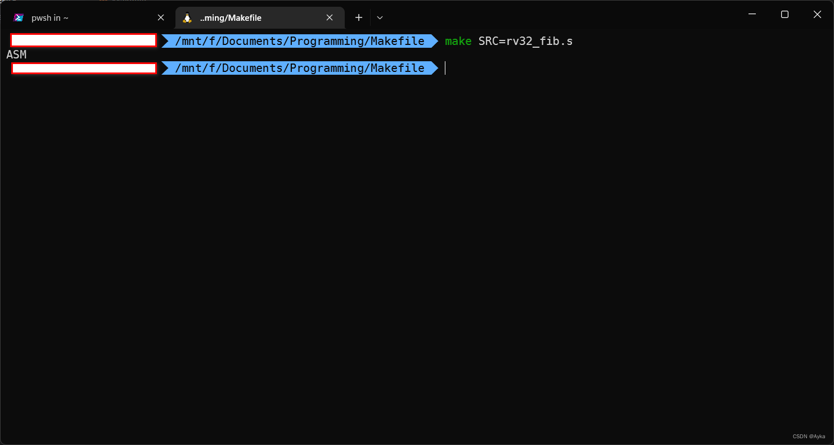Maximize the terminal window
This screenshot has height=445, width=834.
pyautogui.click(x=785, y=15)
